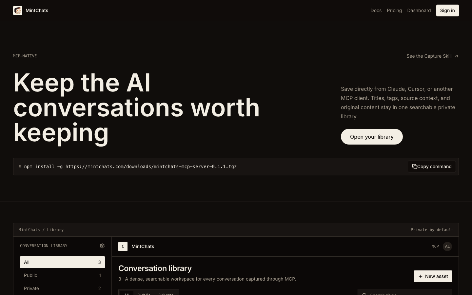
Task: Open the Docs page
Action: click(x=376, y=10)
